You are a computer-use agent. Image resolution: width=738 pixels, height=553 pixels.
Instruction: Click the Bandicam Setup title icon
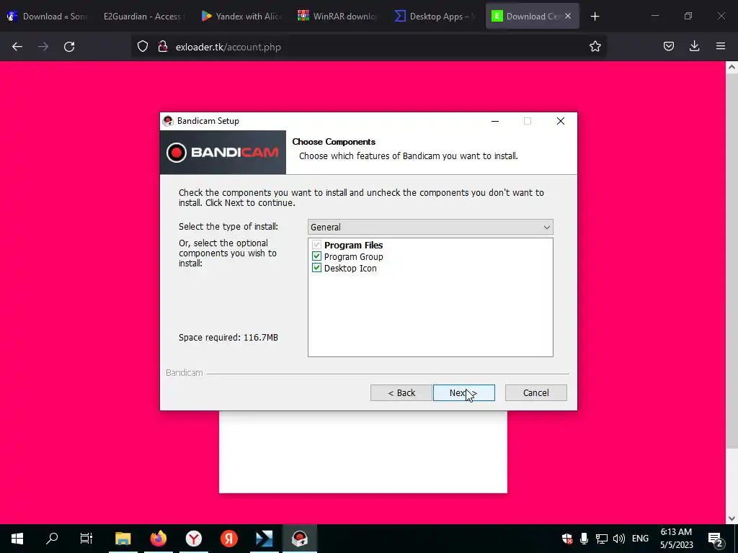coord(168,121)
